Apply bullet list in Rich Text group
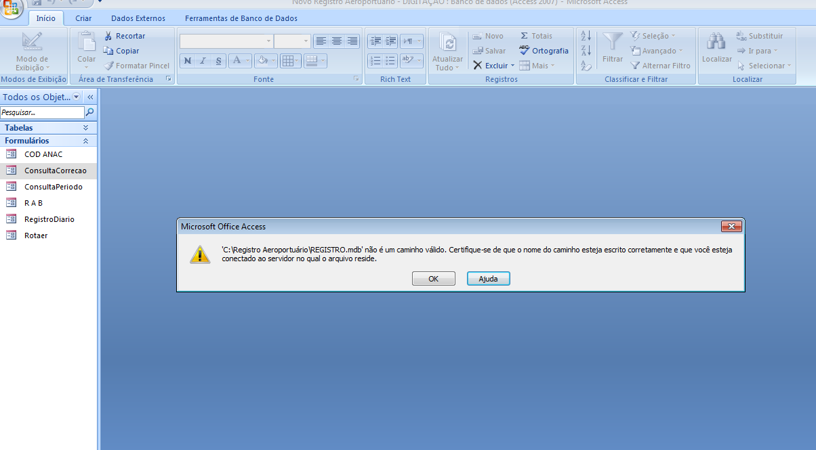Image resolution: width=816 pixels, height=450 pixels. [x=390, y=61]
